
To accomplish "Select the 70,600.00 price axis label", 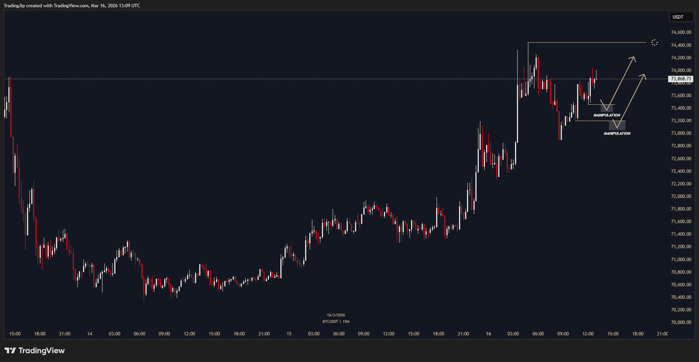I will point(681,285).
